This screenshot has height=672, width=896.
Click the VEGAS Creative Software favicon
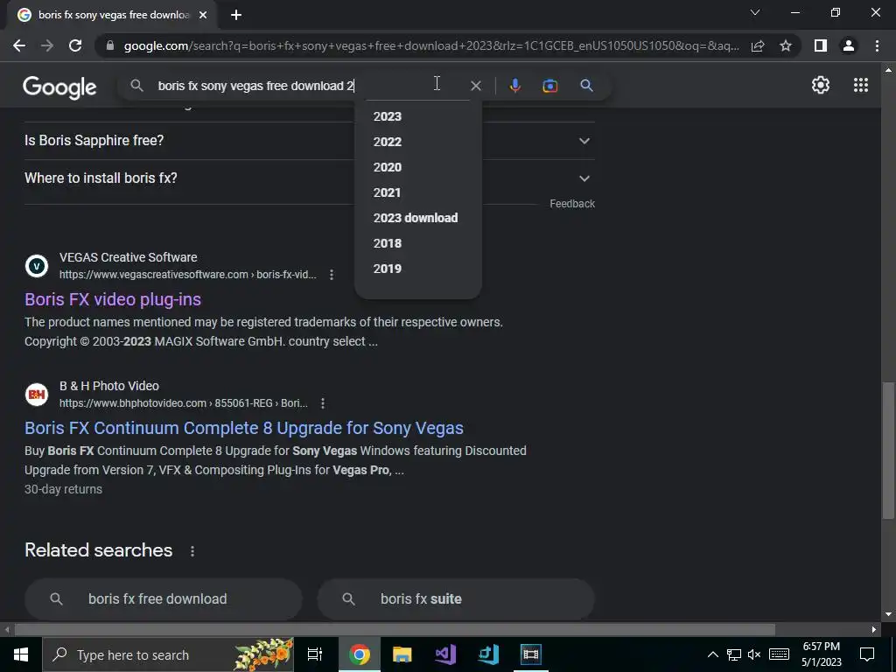(x=37, y=266)
